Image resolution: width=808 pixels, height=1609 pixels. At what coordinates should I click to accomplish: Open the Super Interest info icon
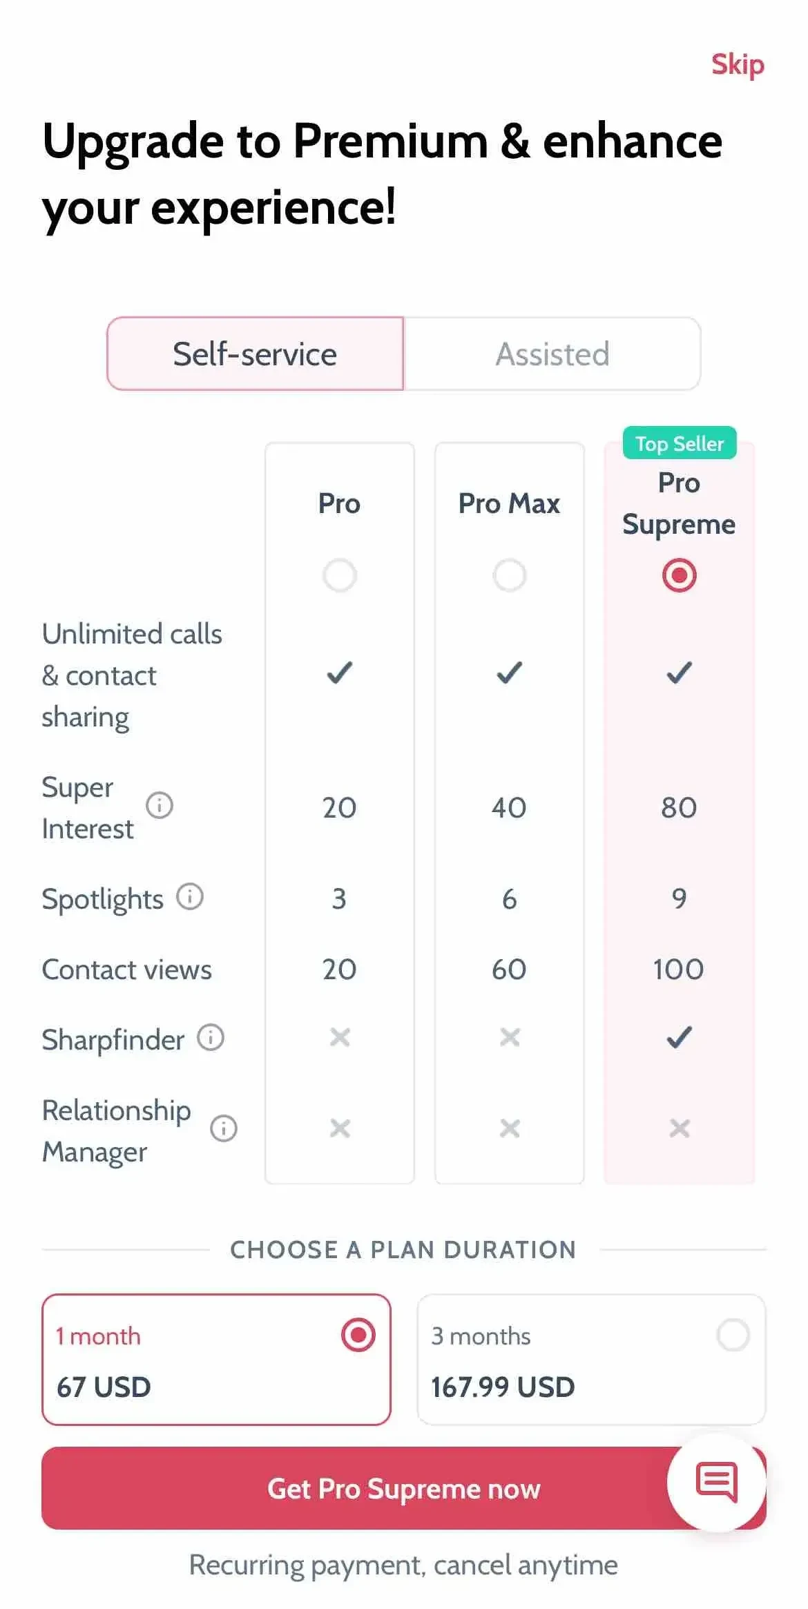tap(160, 805)
